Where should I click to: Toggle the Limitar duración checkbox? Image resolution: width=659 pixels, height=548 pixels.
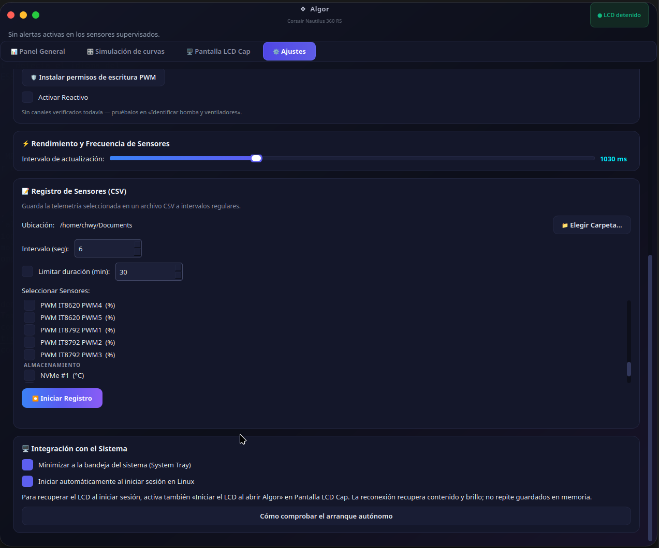click(x=27, y=271)
